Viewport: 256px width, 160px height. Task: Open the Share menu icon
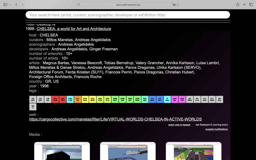(x=237, y=4)
